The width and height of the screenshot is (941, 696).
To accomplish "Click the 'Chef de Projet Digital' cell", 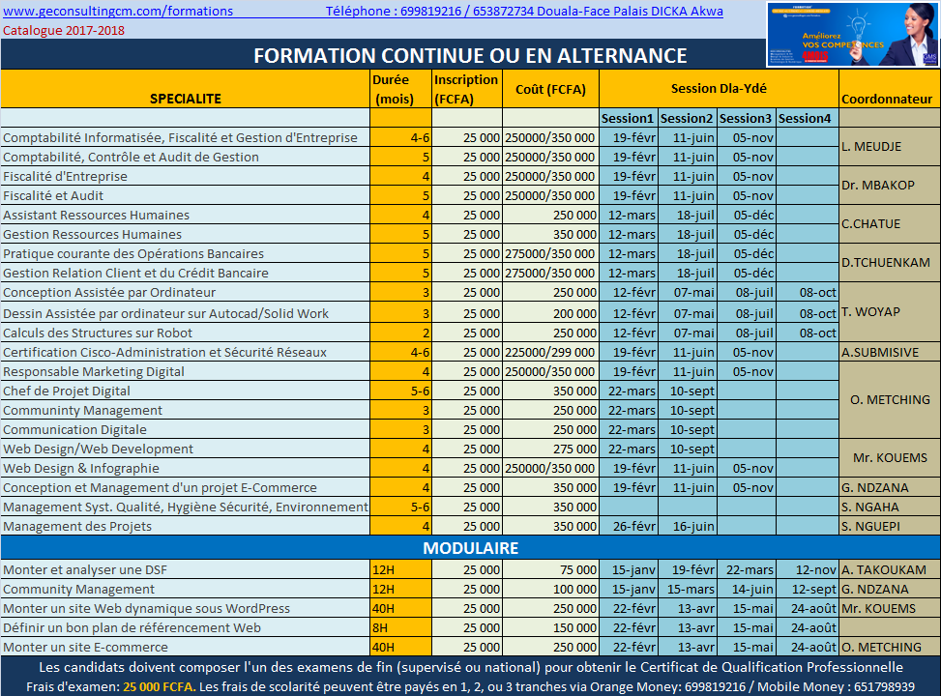I will coord(186,391).
